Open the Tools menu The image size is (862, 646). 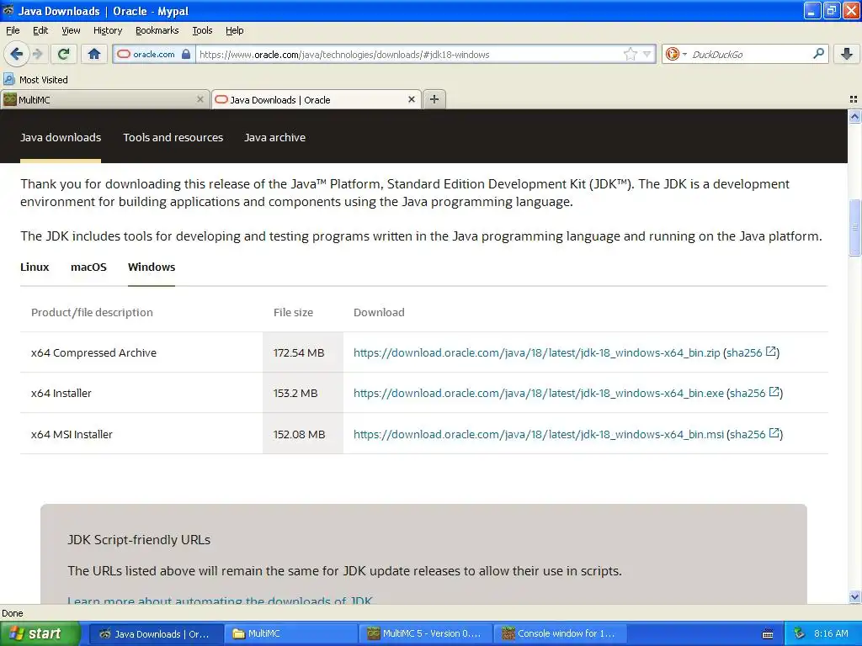tap(202, 30)
